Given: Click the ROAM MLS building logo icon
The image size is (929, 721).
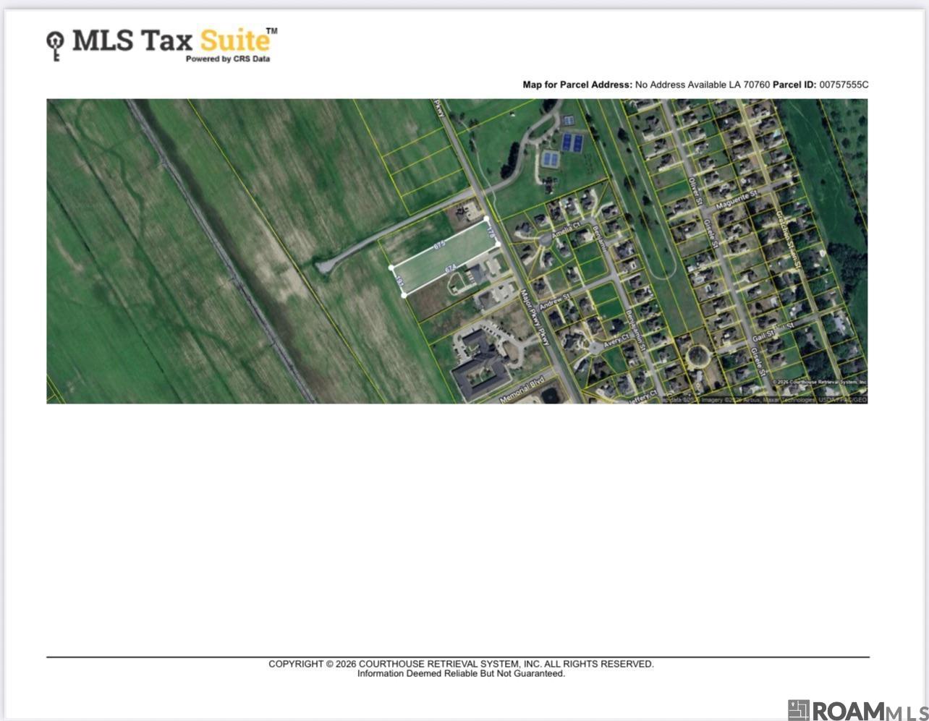Looking at the screenshot, I should click(x=798, y=710).
